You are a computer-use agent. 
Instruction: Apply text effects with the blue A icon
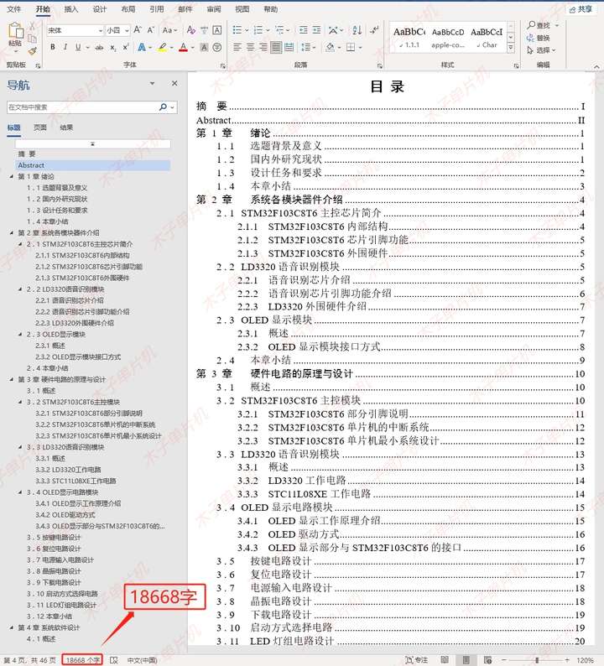[142, 47]
